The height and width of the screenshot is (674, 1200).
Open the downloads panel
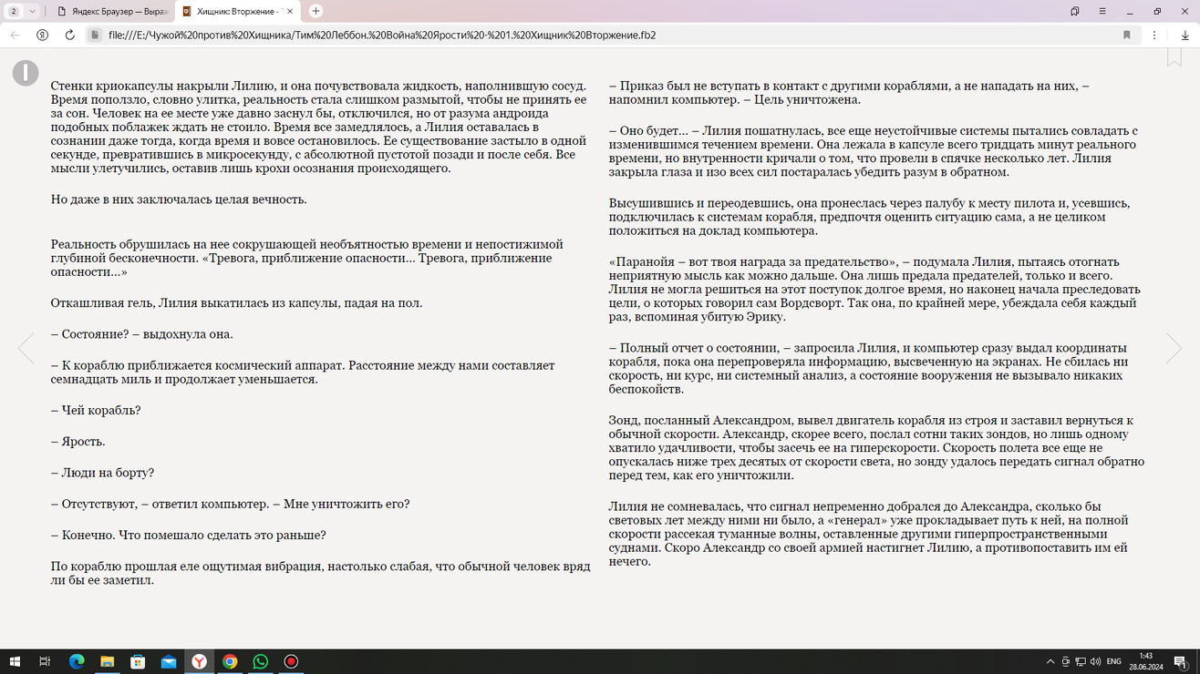[1184, 35]
